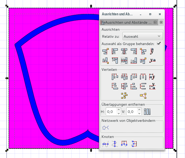
Task: Increase the V overlap value
Action: click(139, 110)
